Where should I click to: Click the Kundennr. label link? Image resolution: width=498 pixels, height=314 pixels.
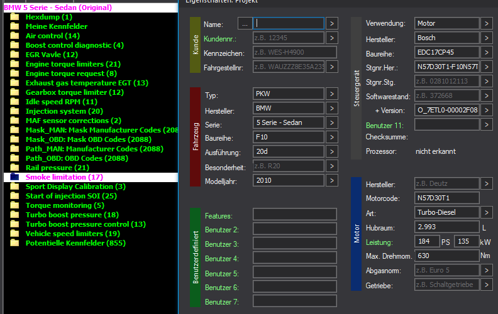coord(220,39)
